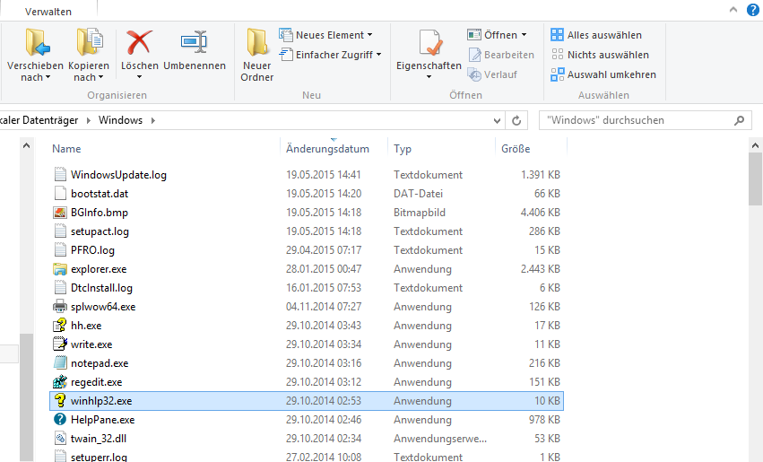Open the Eigenschaften properties icon
The height and width of the screenshot is (462, 763).
tap(429, 43)
